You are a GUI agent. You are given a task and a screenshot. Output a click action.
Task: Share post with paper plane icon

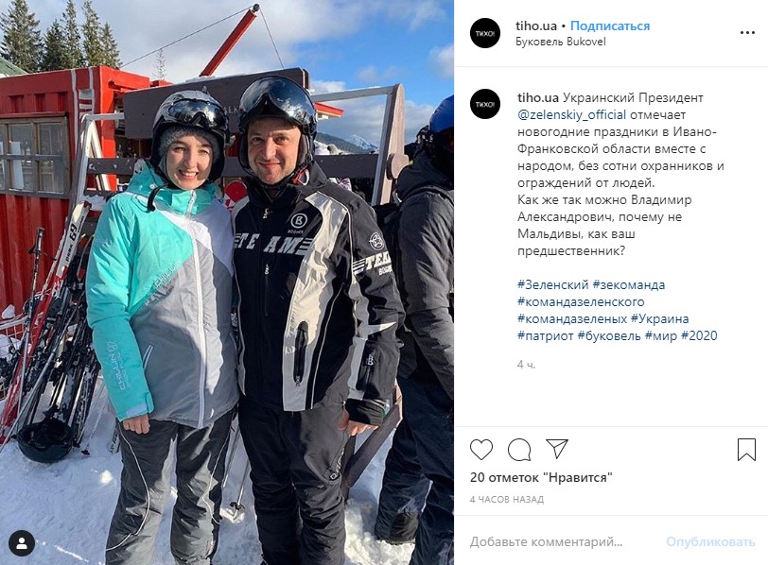pos(557,449)
